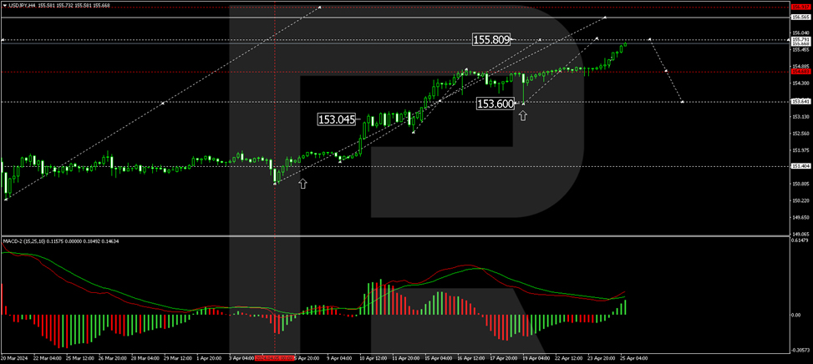Click the 149.650 price scale value
The height and width of the screenshot is (364, 813).
[801, 217]
